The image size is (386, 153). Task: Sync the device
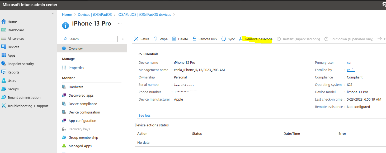tap(228, 39)
